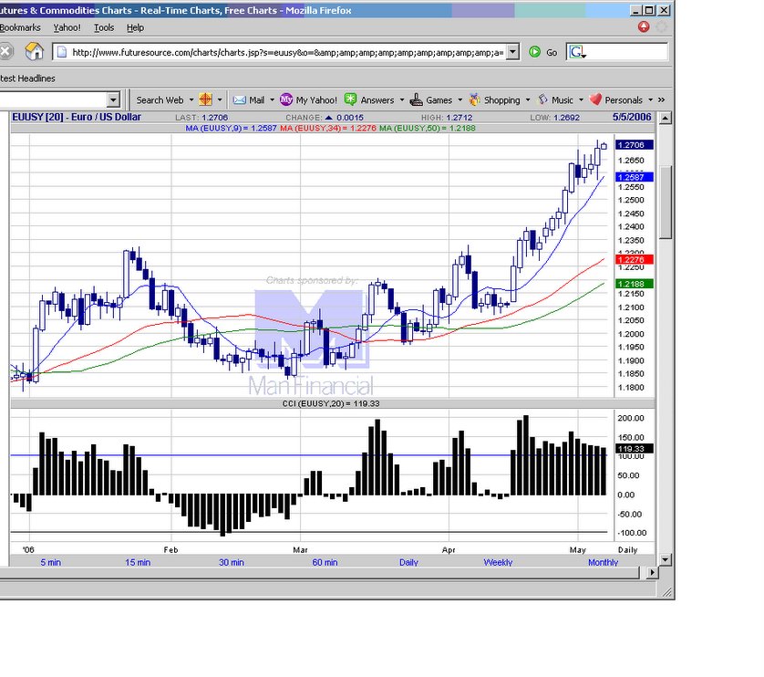Click the horizontal scrollbar right arrow
Screen dimensions: 764x677
pos(652,572)
